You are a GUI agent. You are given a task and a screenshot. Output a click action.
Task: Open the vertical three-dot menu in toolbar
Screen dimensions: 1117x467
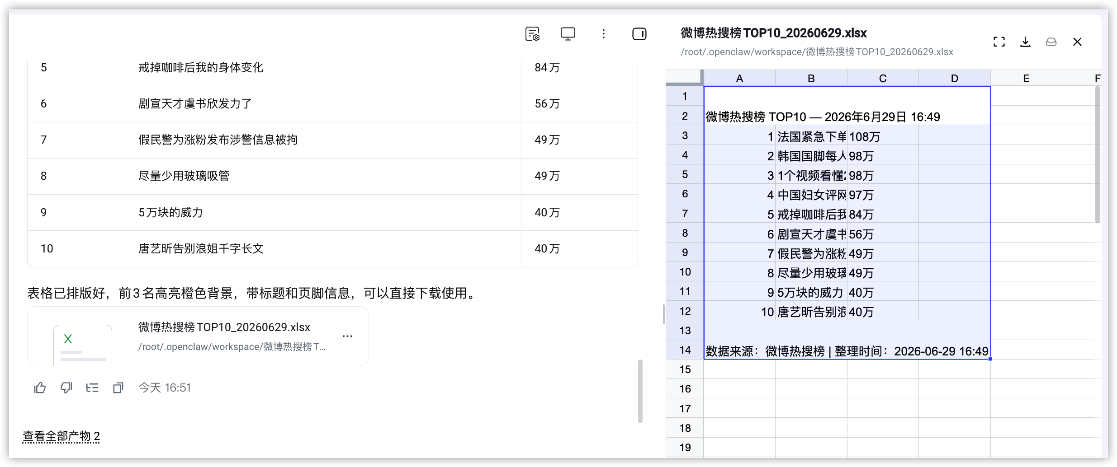click(603, 34)
